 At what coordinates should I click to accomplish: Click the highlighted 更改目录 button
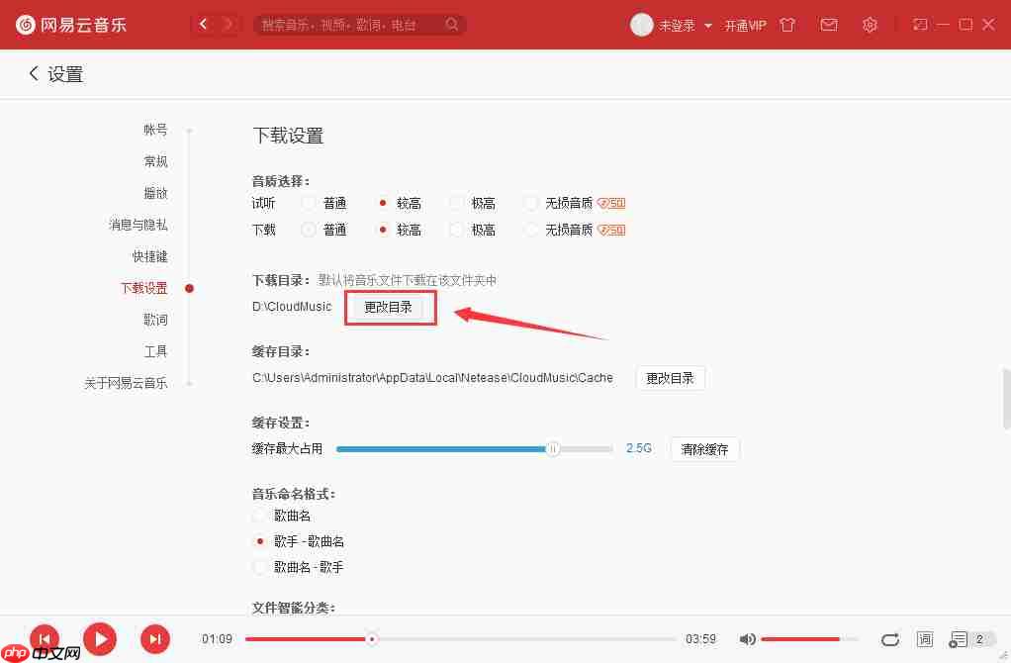coord(390,307)
